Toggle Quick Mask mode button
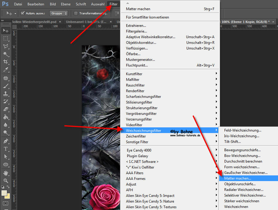The width and height of the screenshot is (278, 210). [5, 204]
